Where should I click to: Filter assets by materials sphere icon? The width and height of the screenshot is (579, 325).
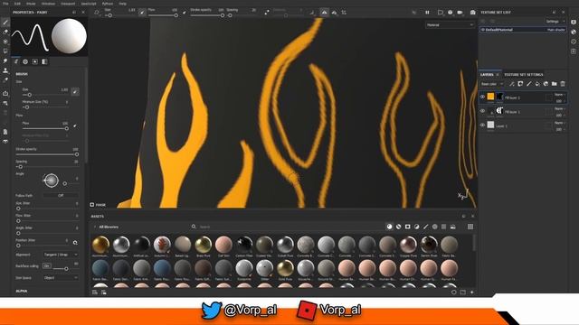click(x=389, y=227)
